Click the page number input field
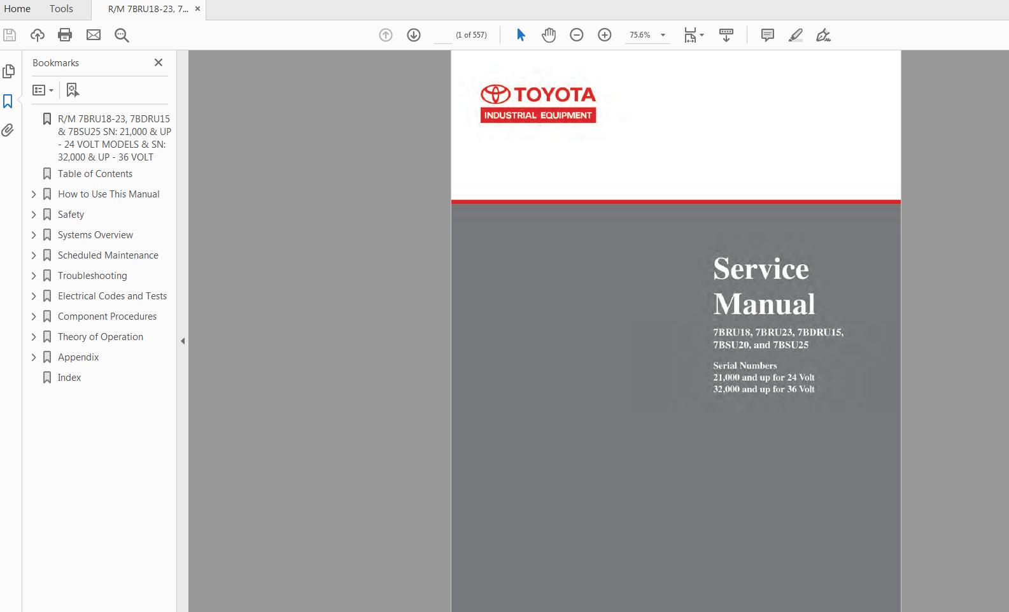Screen dimensions: 1009x612 442,35
